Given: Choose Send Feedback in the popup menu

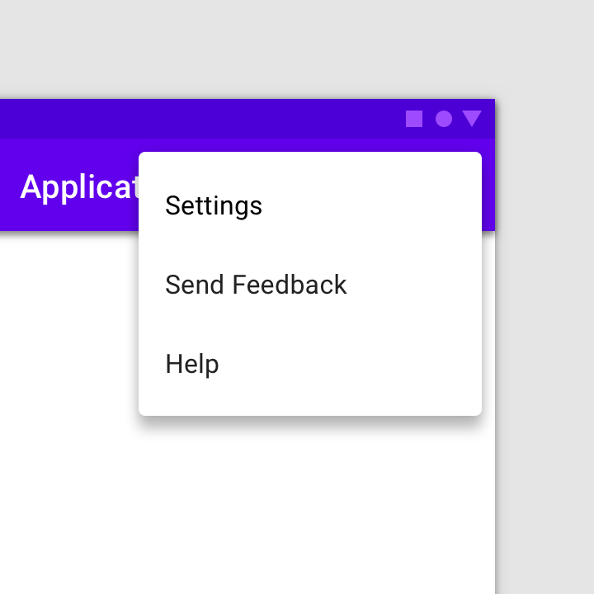Looking at the screenshot, I should tap(310, 285).
